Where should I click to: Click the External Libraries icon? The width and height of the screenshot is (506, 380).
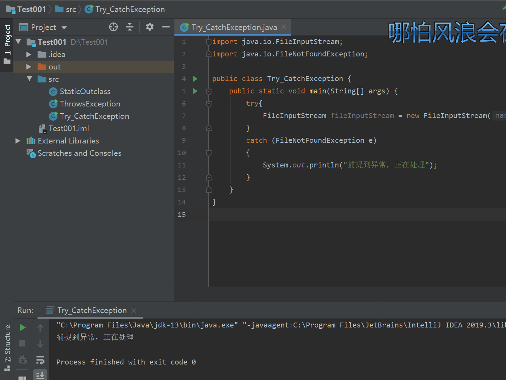(31, 141)
